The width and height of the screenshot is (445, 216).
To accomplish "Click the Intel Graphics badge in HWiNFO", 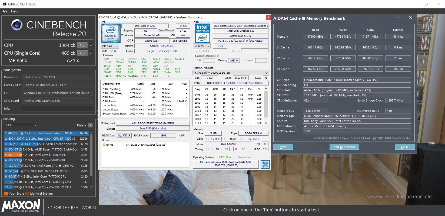I will click(202, 33).
